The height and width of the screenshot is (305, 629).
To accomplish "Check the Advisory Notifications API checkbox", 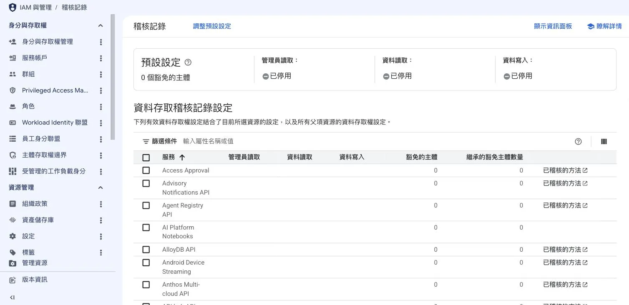I will pyautogui.click(x=146, y=183).
